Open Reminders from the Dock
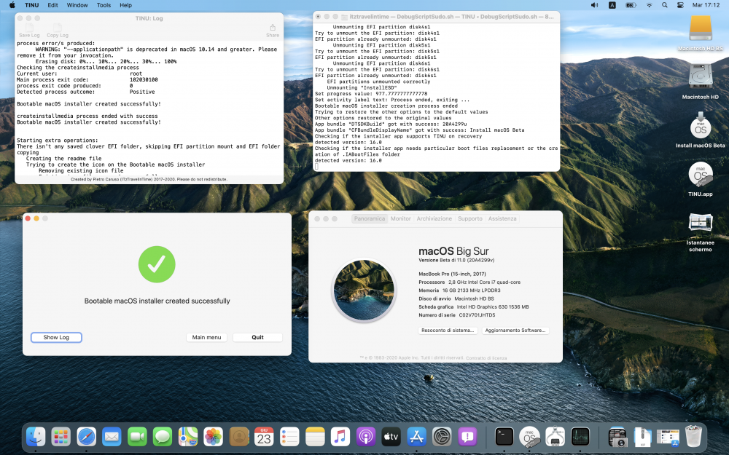Screen dimensions: 729x455 tap(289, 437)
